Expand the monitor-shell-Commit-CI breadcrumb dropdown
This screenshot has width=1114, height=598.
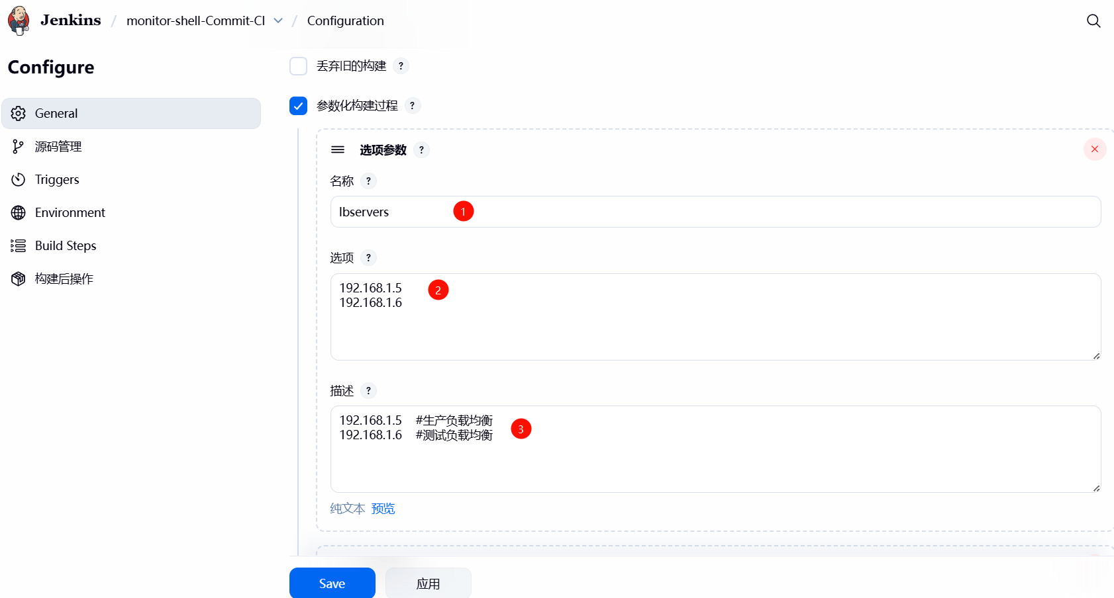click(x=278, y=21)
